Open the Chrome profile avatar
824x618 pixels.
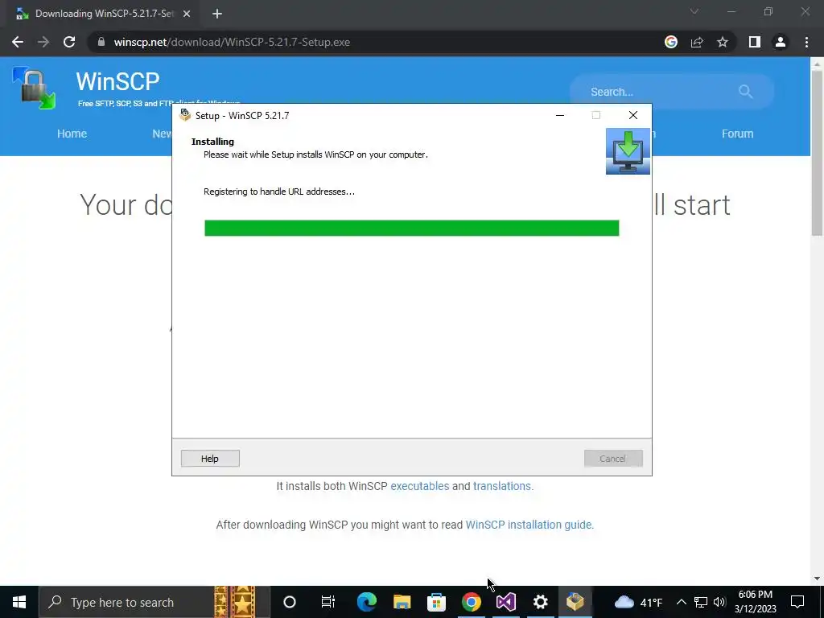pos(781,42)
